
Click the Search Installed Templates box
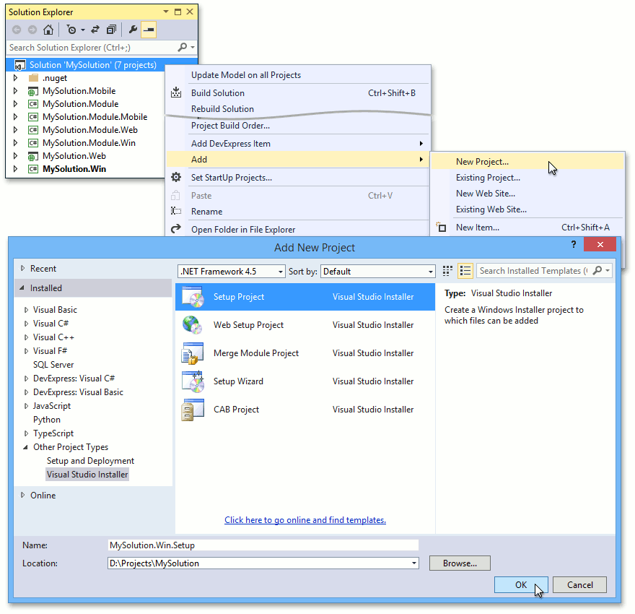(544, 270)
